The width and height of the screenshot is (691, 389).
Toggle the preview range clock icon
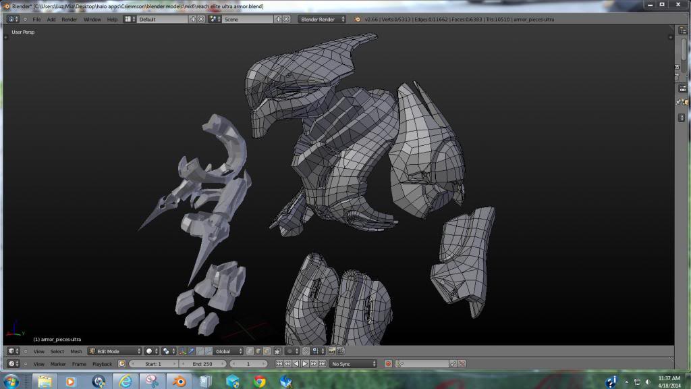pos(121,364)
